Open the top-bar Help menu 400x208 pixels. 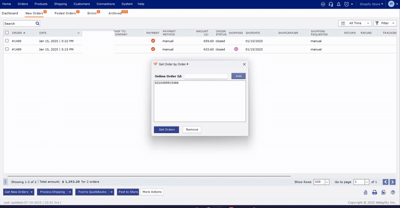pyautogui.click(x=141, y=4)
